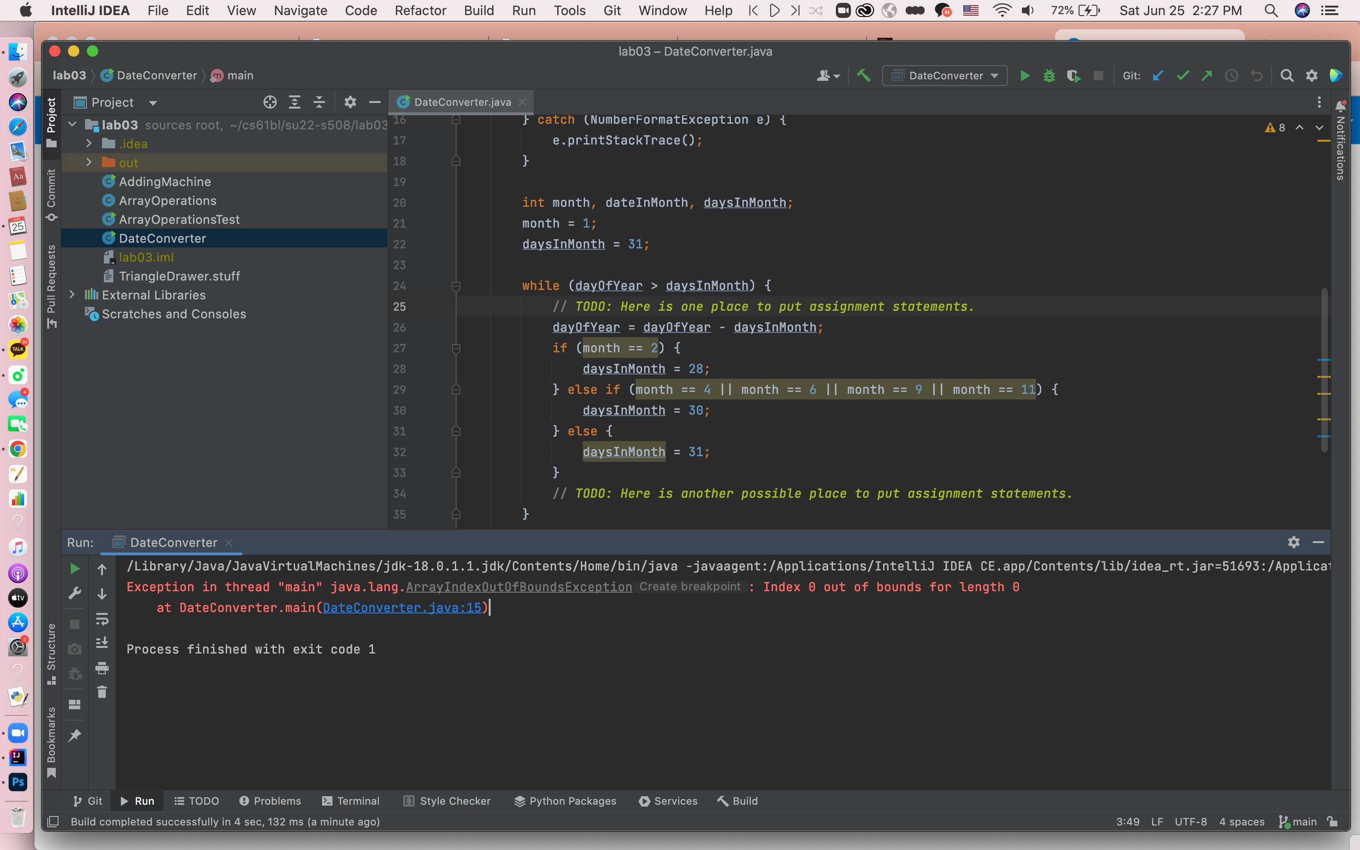Toggle soft-wrap in the Run console

point(102,619)
